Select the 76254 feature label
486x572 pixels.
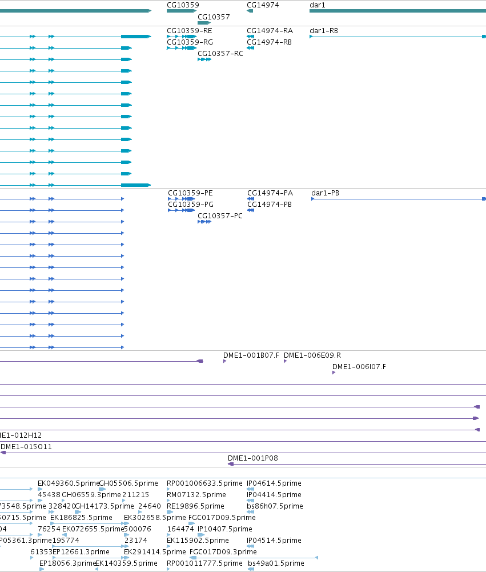[49, 529]
